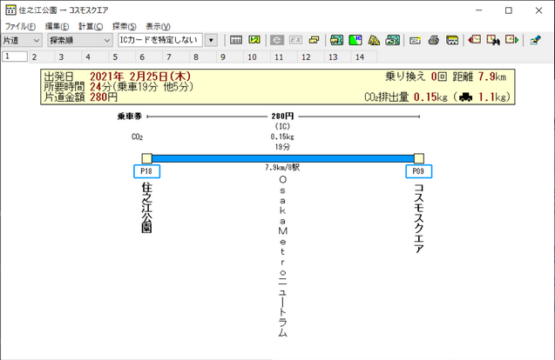The image size is (555, 360).
Task: Select route tab 1
Action: click(x=15, y=57)
